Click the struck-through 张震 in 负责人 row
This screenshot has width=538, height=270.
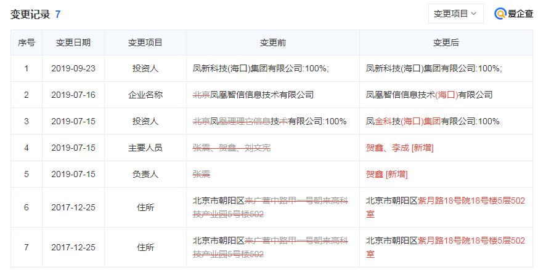(202, 174)
